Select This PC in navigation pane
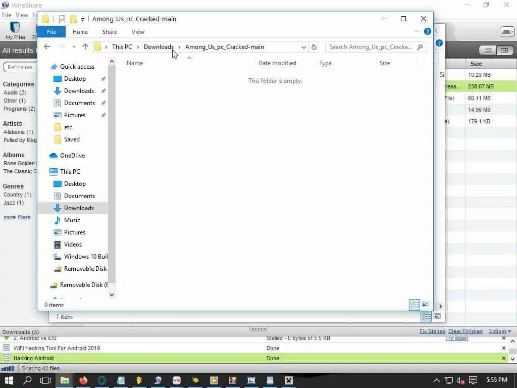Image resolution: width=517 pixels, height=388 pixels. (x=70, y=172)
